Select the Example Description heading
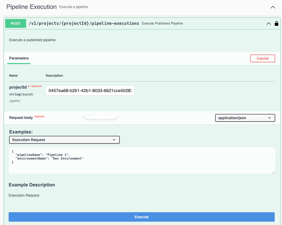The width and height of the screenshot is (282, 225). 32,185
